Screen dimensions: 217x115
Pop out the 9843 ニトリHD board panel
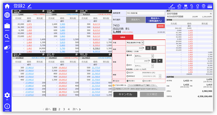(x=110, y=54)
